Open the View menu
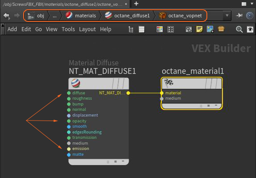The width and height of the screenshot is (256, 178). [51, 29]
